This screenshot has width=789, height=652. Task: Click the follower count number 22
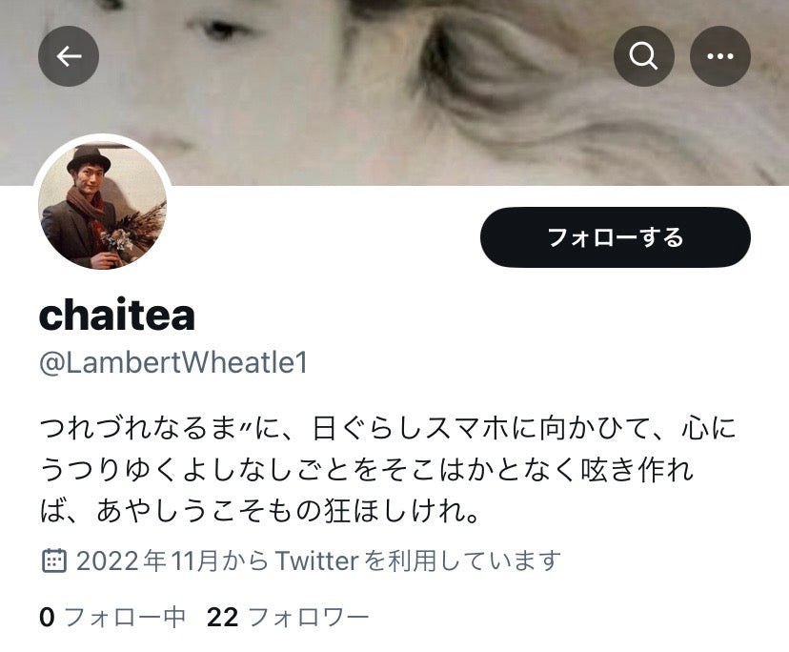(x=222, y=618)
